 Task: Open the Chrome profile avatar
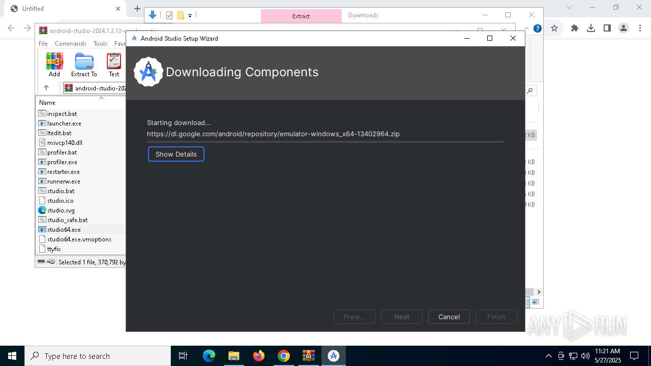[x=624, y=28]
